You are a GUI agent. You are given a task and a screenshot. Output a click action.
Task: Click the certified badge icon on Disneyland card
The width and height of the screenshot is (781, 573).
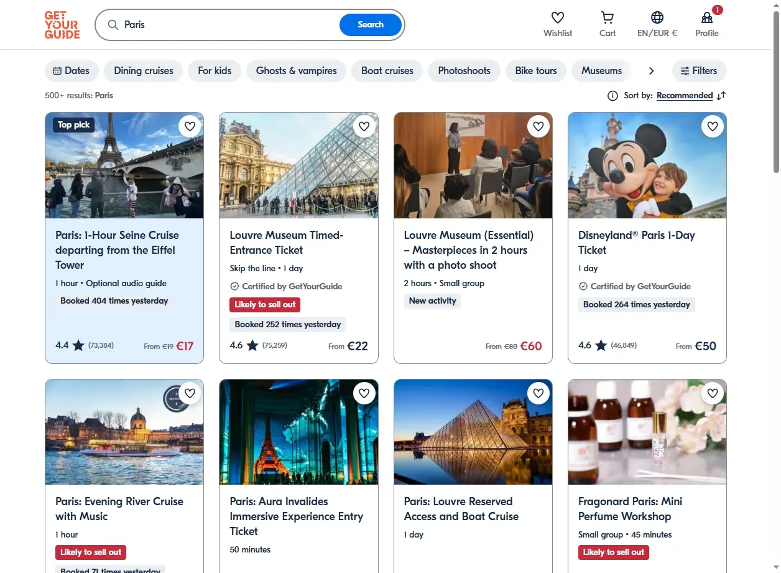[583, 287]
